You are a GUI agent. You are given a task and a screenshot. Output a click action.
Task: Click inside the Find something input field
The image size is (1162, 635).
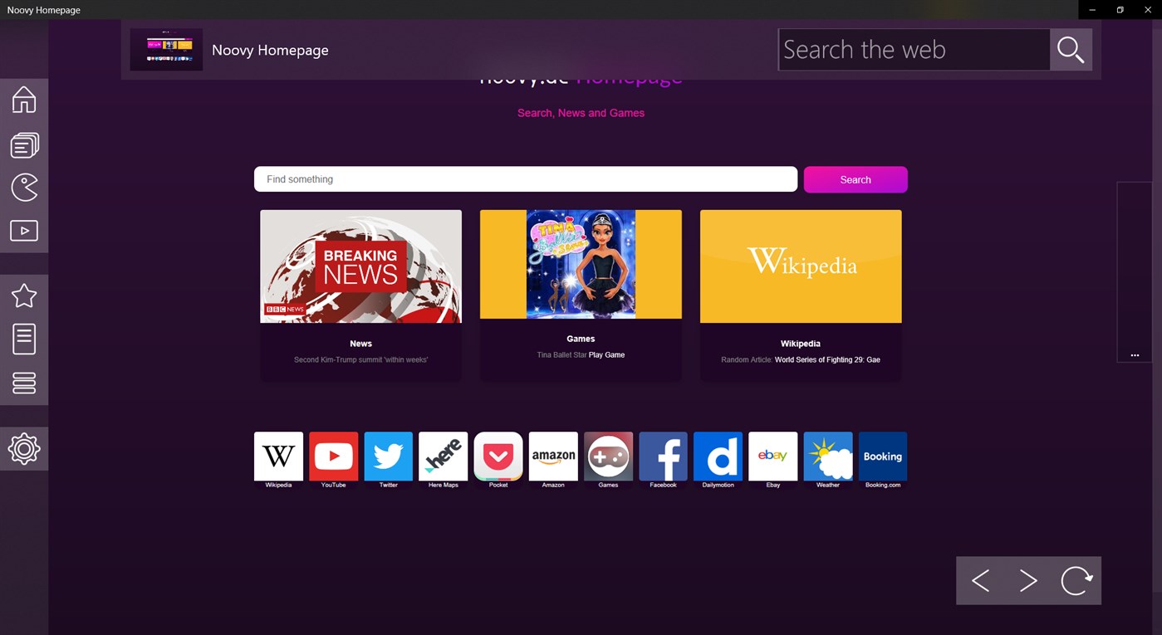[525, 178]
